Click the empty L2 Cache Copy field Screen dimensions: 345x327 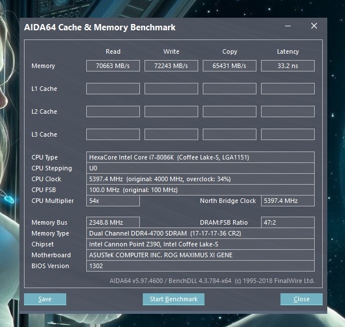[230, 111]
